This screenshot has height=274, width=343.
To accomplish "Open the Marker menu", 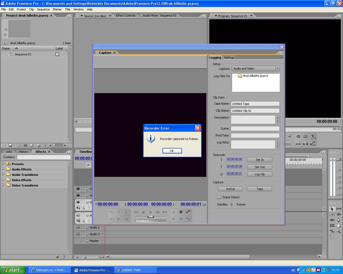I will [57, 9].
